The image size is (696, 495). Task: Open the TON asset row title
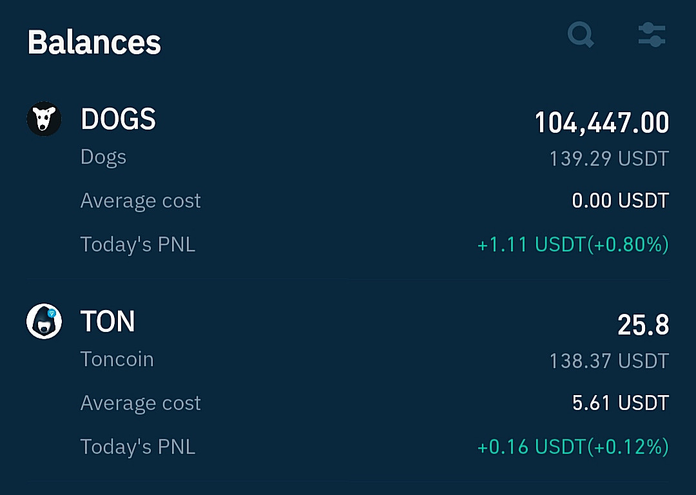108,322
